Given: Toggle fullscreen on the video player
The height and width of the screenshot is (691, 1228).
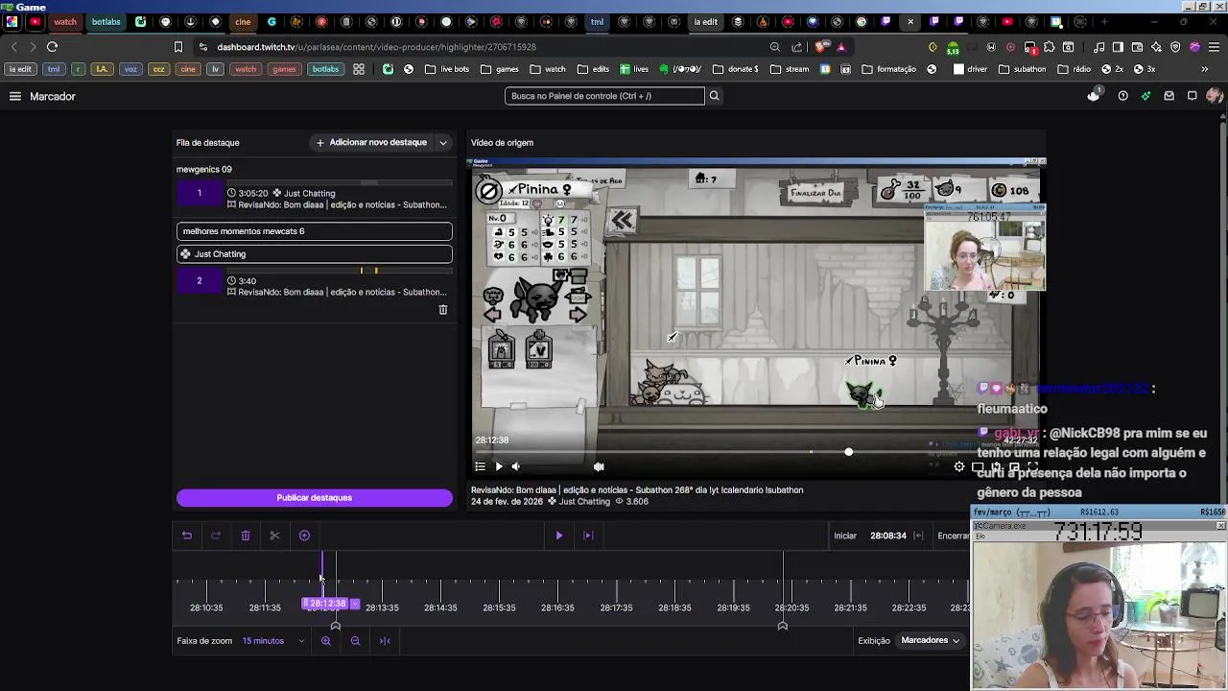Looking at the screenshot, I should coord(1033,466).
